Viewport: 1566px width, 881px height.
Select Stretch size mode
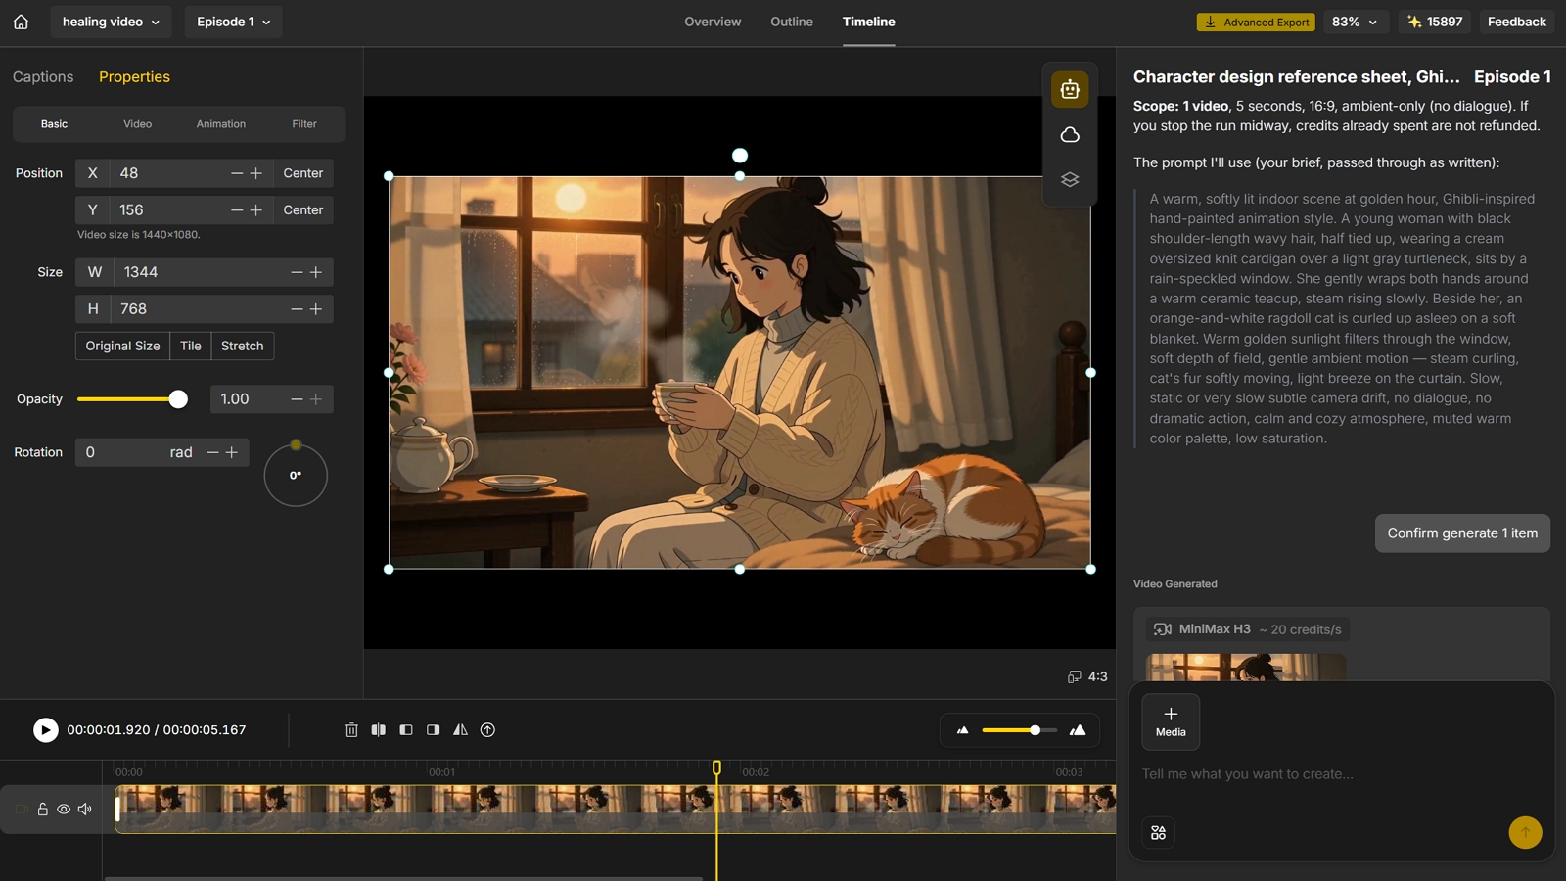[243, 346]
